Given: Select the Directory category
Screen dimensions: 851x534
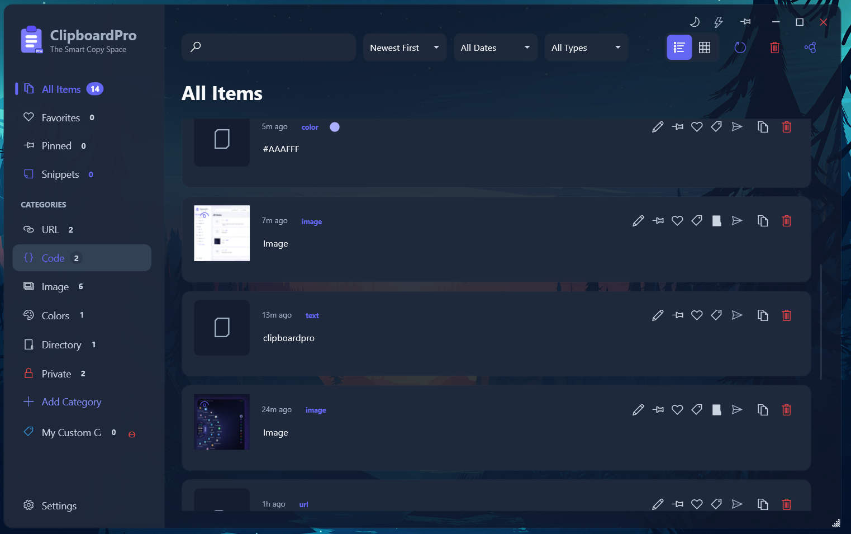Looking at the screenshot, I should point(82,345).
